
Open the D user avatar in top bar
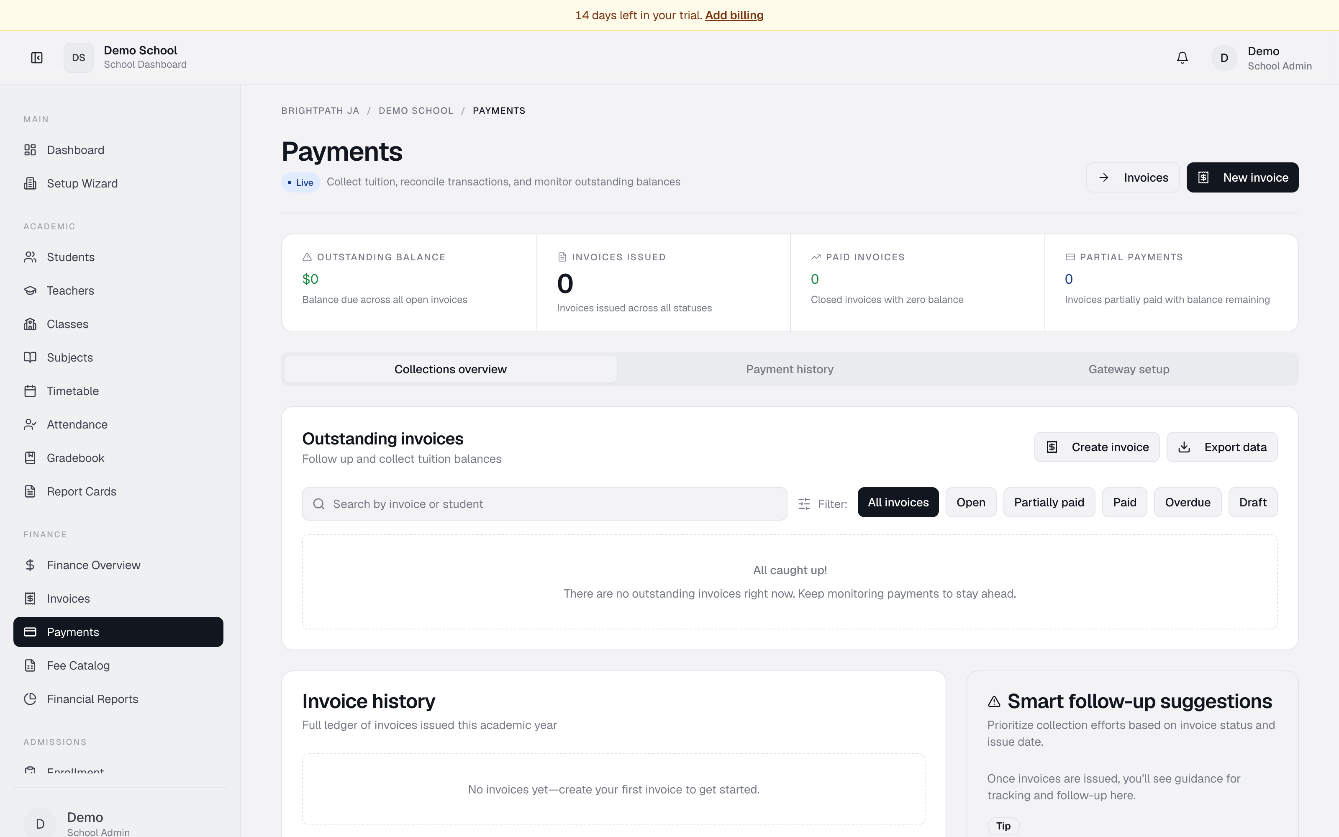[x=1224, y=58]
